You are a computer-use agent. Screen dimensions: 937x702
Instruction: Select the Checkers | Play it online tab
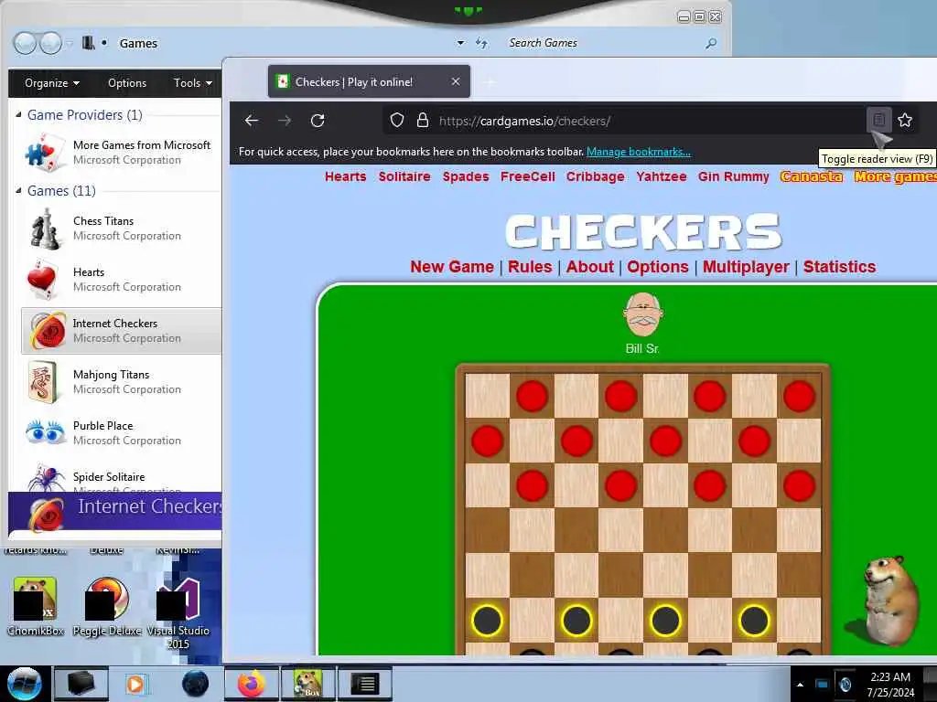tap(369, 81)
